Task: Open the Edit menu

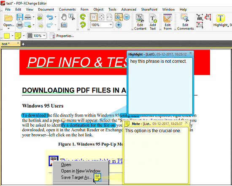Action: tap(18, 9)
